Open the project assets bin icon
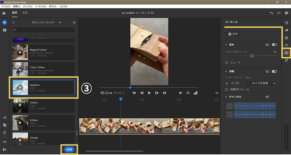The width and height of the screenshot is (291, 155). (5, 30)
